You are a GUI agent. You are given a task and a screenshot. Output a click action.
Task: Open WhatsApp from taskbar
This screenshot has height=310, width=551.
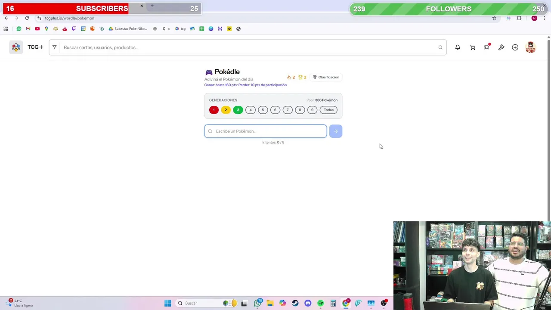click(257, 303)
